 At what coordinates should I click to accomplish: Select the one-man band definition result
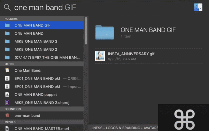click(42, 116)
